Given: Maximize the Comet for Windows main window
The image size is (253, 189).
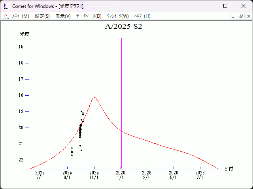Looking at the screenshot, I should point(225,6).
